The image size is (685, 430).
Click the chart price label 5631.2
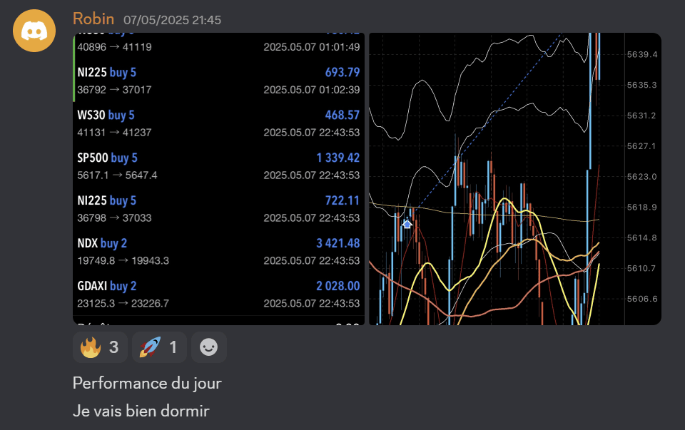pos(642,116)
